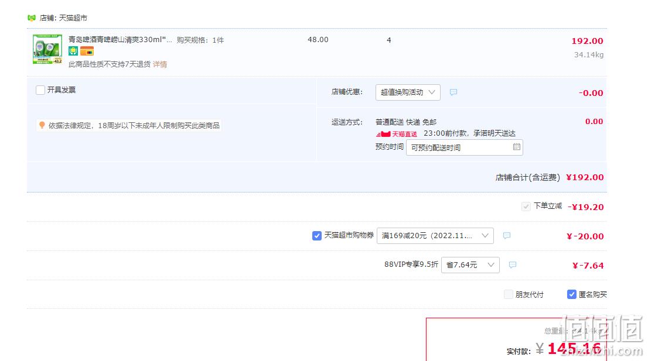Image resolution: width=648 pixels, height=361 pixels.
Task: Click the ¥-7.64 VIP discount amount
Action: click(x=588, y=266)
